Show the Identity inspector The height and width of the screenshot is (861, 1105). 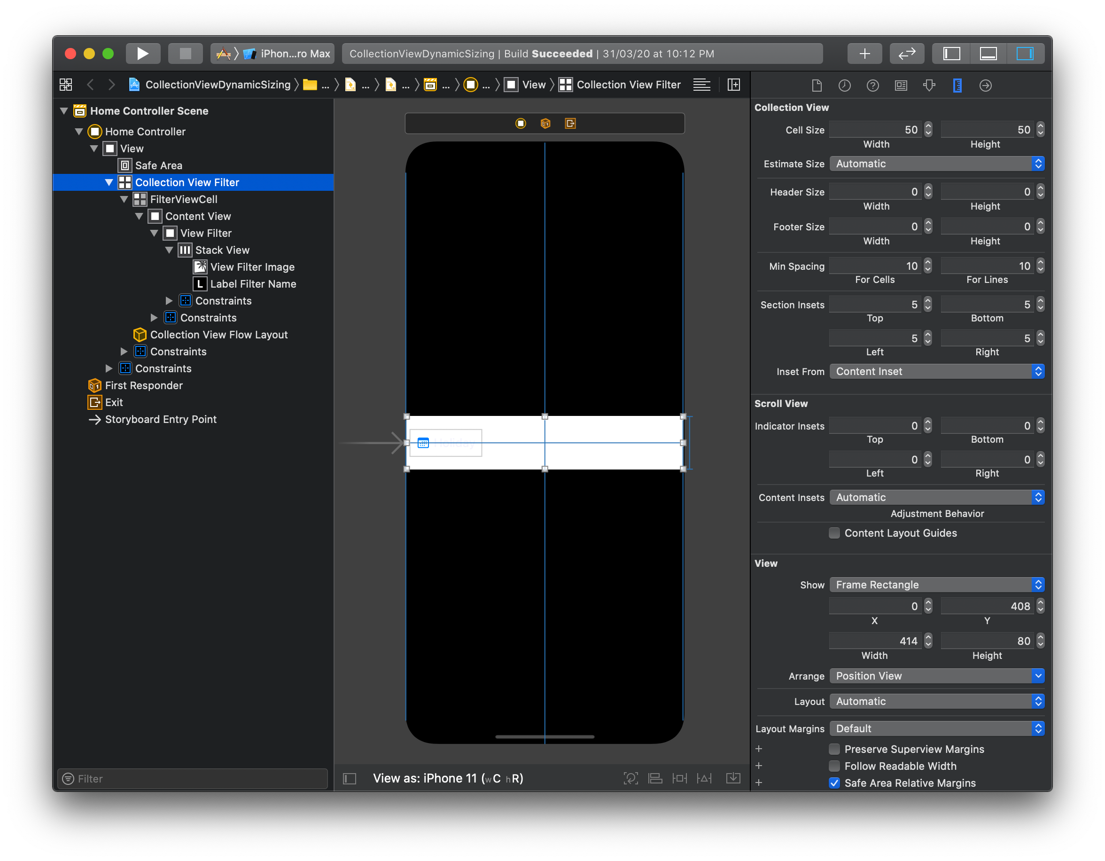click(x=901, y=86)
